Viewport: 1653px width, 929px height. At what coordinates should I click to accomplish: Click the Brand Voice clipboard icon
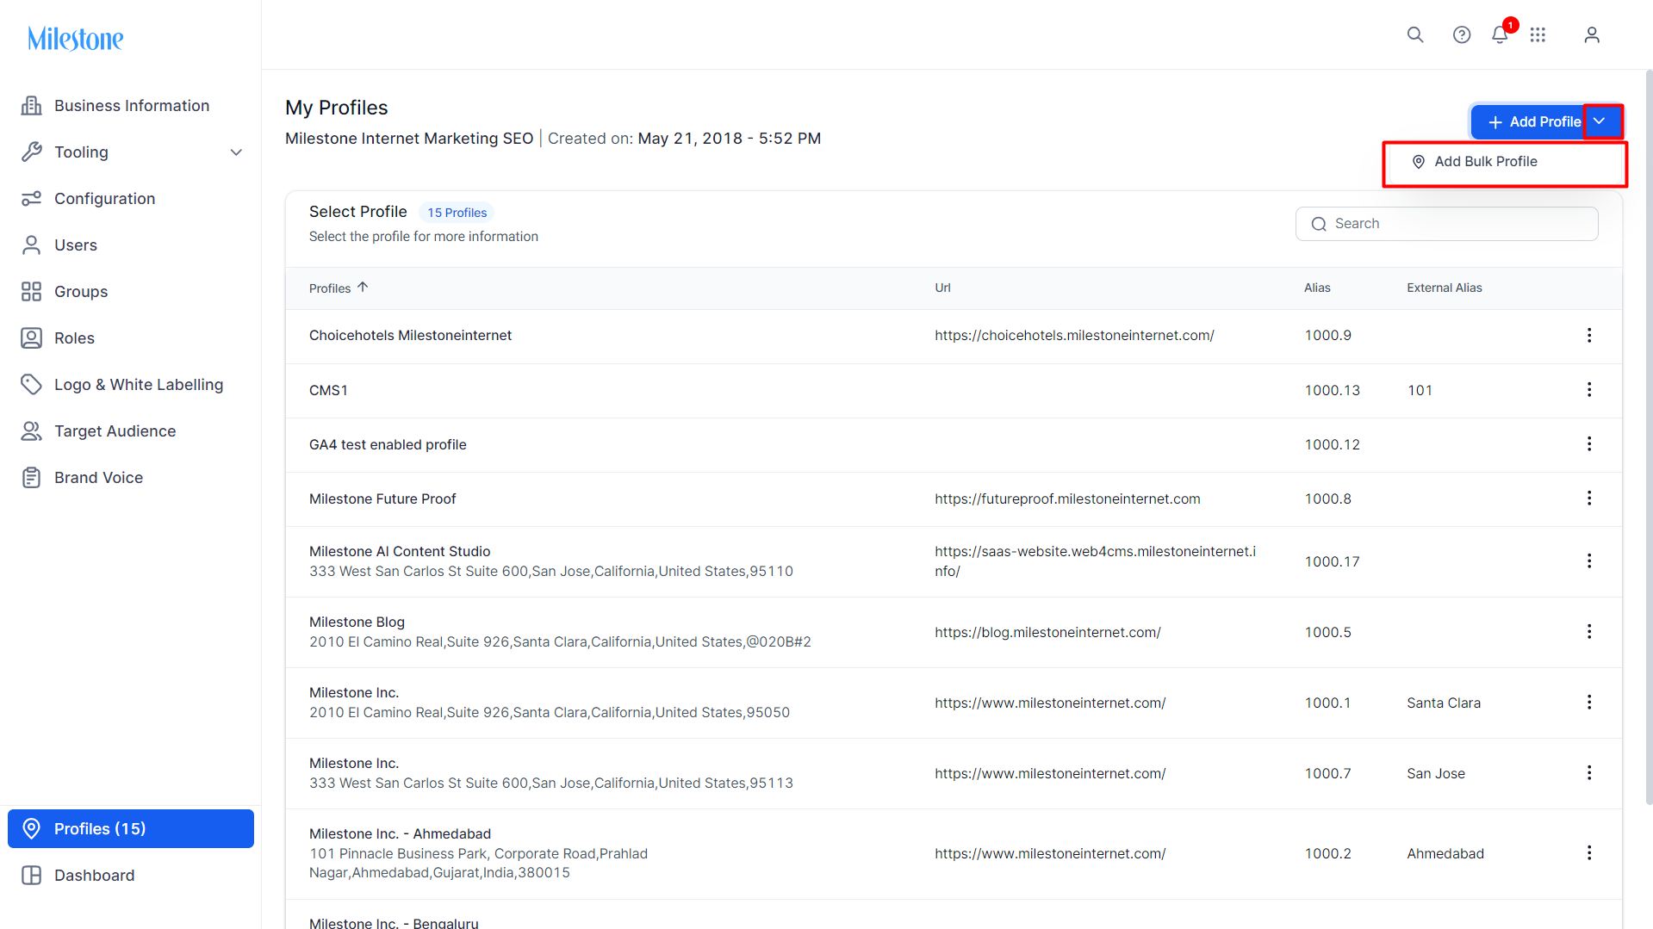(32, 477)
